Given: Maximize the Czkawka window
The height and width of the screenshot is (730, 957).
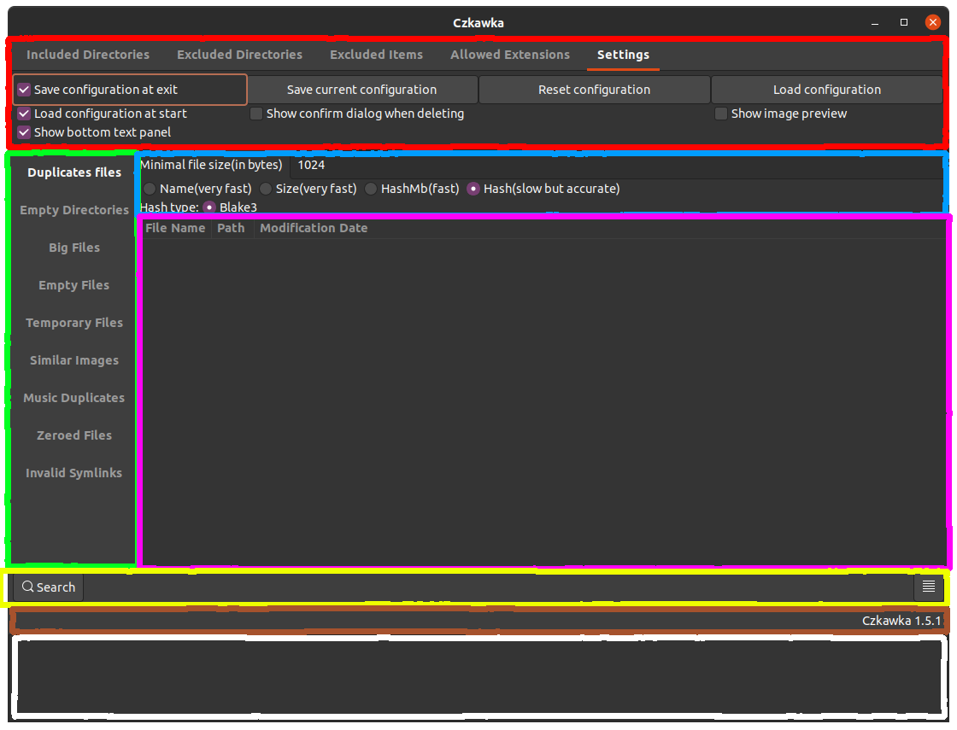Looking at the screenshot, I should 904,22.
